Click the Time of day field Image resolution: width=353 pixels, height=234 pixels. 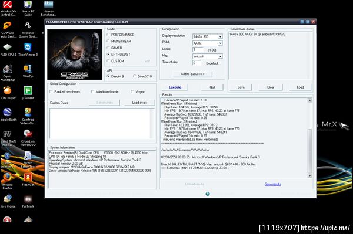tap(197, 63)
